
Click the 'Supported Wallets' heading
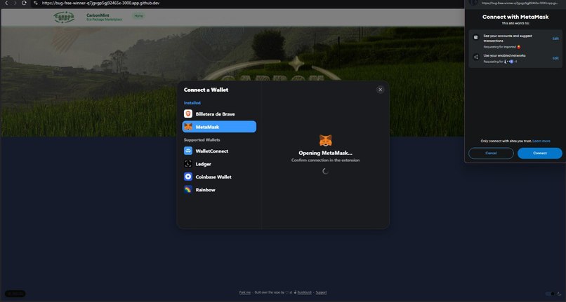(202, 140)
